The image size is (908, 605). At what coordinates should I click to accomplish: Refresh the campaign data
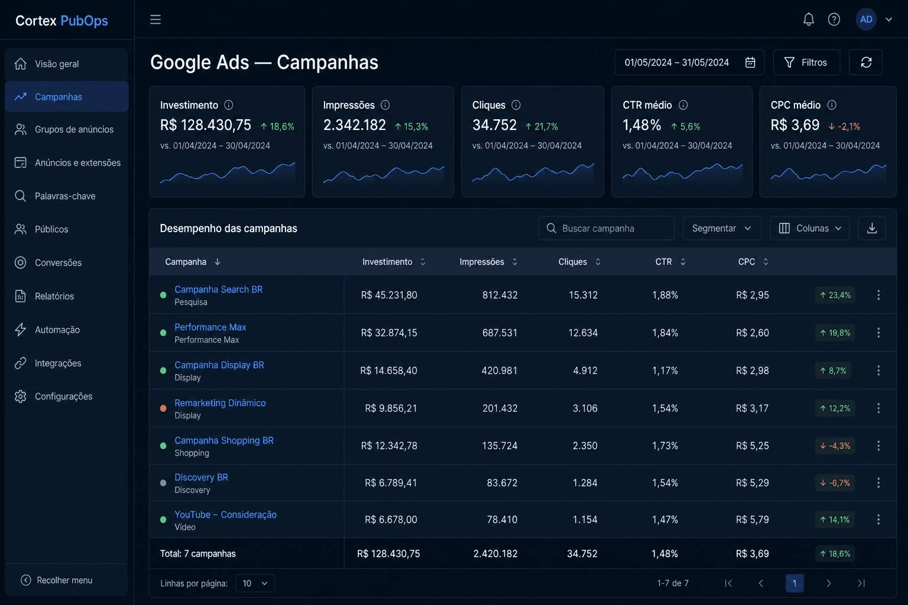coord(866,62)
